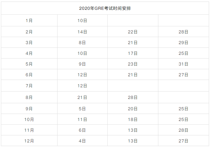This screenshot has height=147, width=210.
Task: Click the 28日 cell in the 8月 row
Action: [x=133, y=97]
